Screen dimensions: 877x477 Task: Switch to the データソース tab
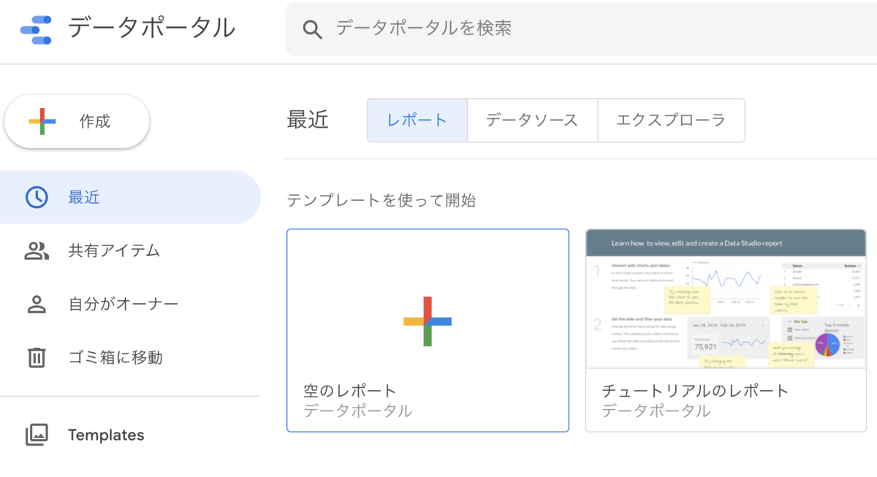532,121
